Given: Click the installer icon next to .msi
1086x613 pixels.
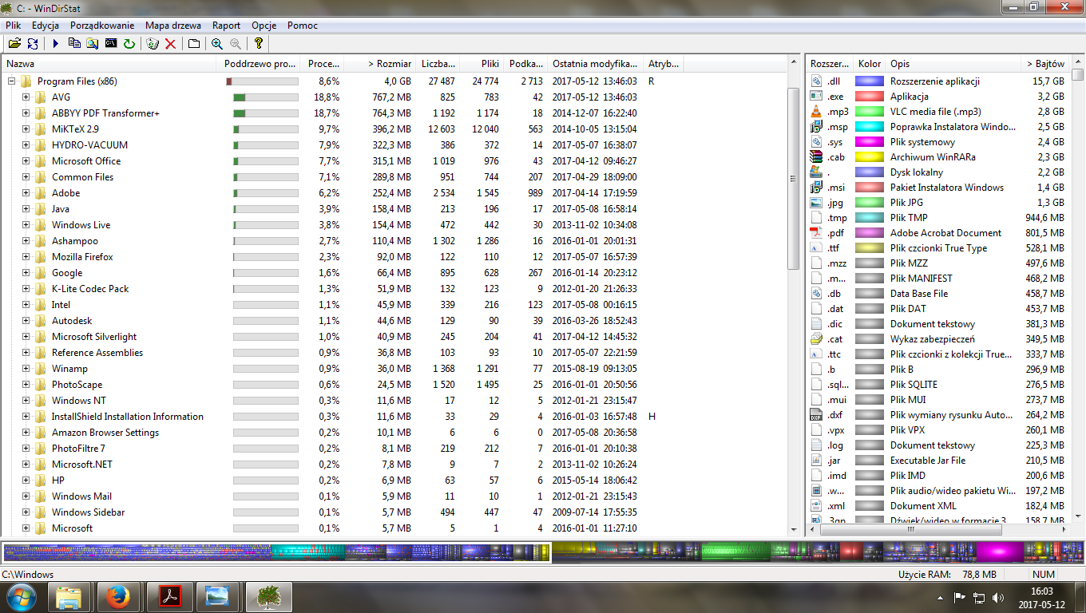Looking at the screenshot, I should [816, 188].
